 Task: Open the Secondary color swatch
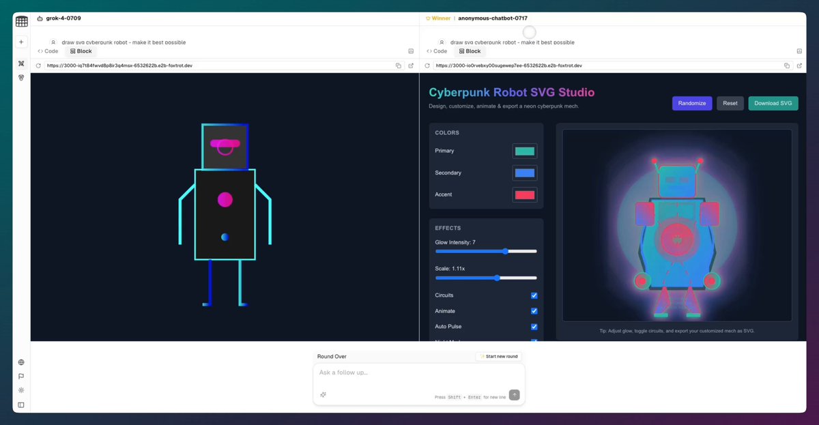click(x=525, y=173)
